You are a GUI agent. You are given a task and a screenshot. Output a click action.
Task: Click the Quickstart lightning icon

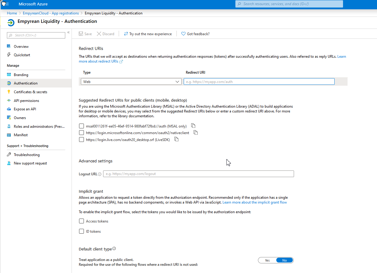pyautogui.click(x=9, y=55)
